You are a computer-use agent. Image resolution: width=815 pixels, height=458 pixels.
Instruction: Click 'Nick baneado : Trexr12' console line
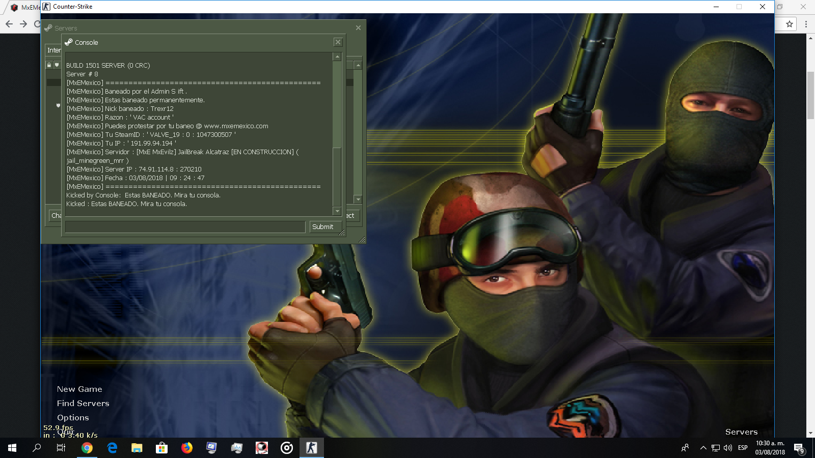[120, 109]
